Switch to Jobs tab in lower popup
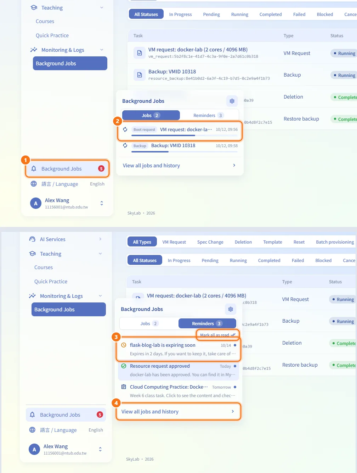Viewport: 357px width, 473px height. [x=149, y=323]
